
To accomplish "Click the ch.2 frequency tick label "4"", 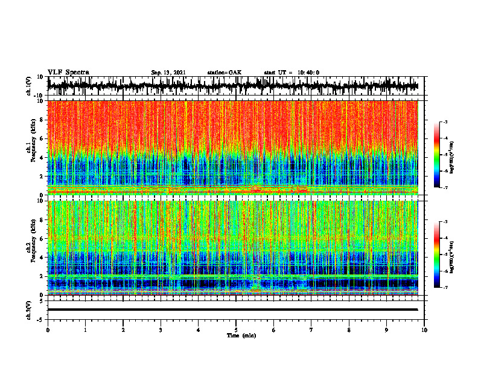I will point(42,258).
